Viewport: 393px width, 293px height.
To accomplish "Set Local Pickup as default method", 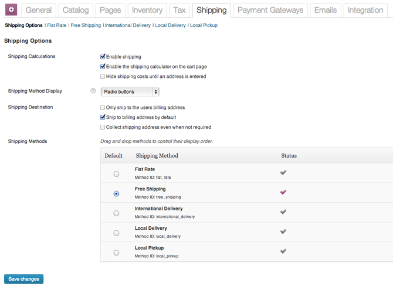I will click(x=116, y=253).
